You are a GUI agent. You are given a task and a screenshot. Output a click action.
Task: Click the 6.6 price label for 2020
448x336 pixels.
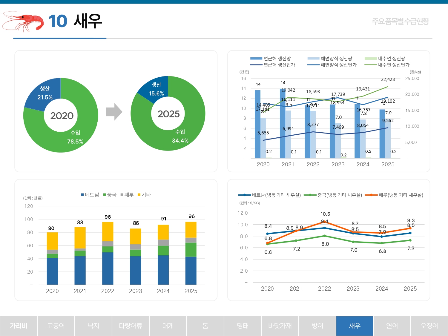click(268, 252)
